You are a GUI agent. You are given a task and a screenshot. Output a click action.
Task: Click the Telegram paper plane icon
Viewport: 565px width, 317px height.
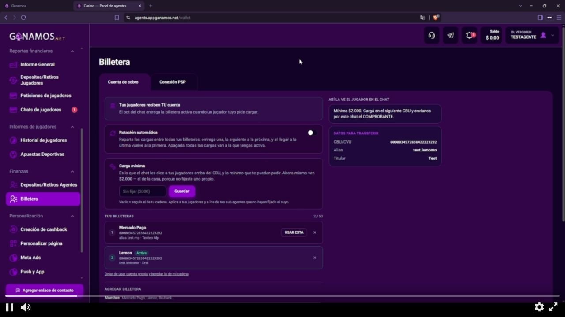(x=450, y=35)
